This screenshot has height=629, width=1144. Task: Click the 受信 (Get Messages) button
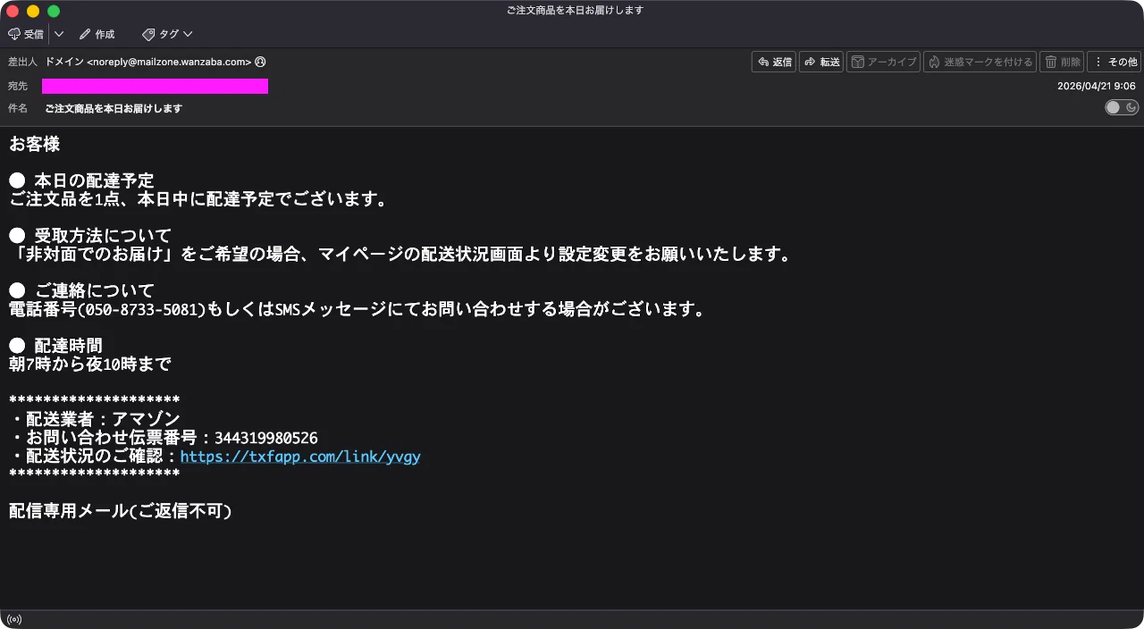click(26, 34)
